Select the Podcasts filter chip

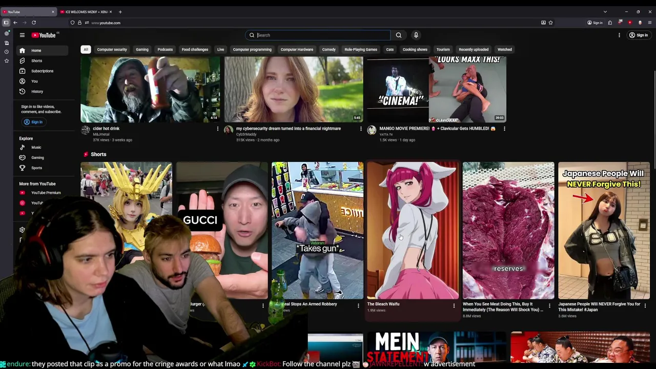coord(165,49)
